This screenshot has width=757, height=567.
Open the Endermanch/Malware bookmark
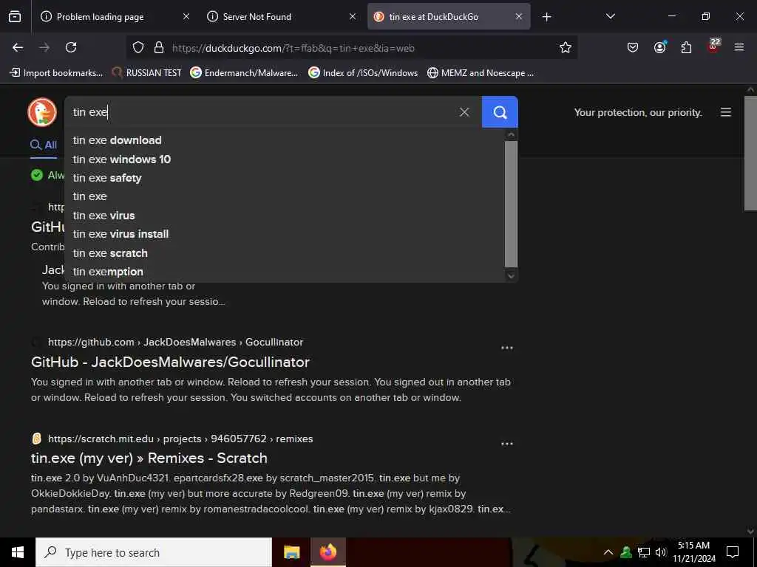coord(244,73)
